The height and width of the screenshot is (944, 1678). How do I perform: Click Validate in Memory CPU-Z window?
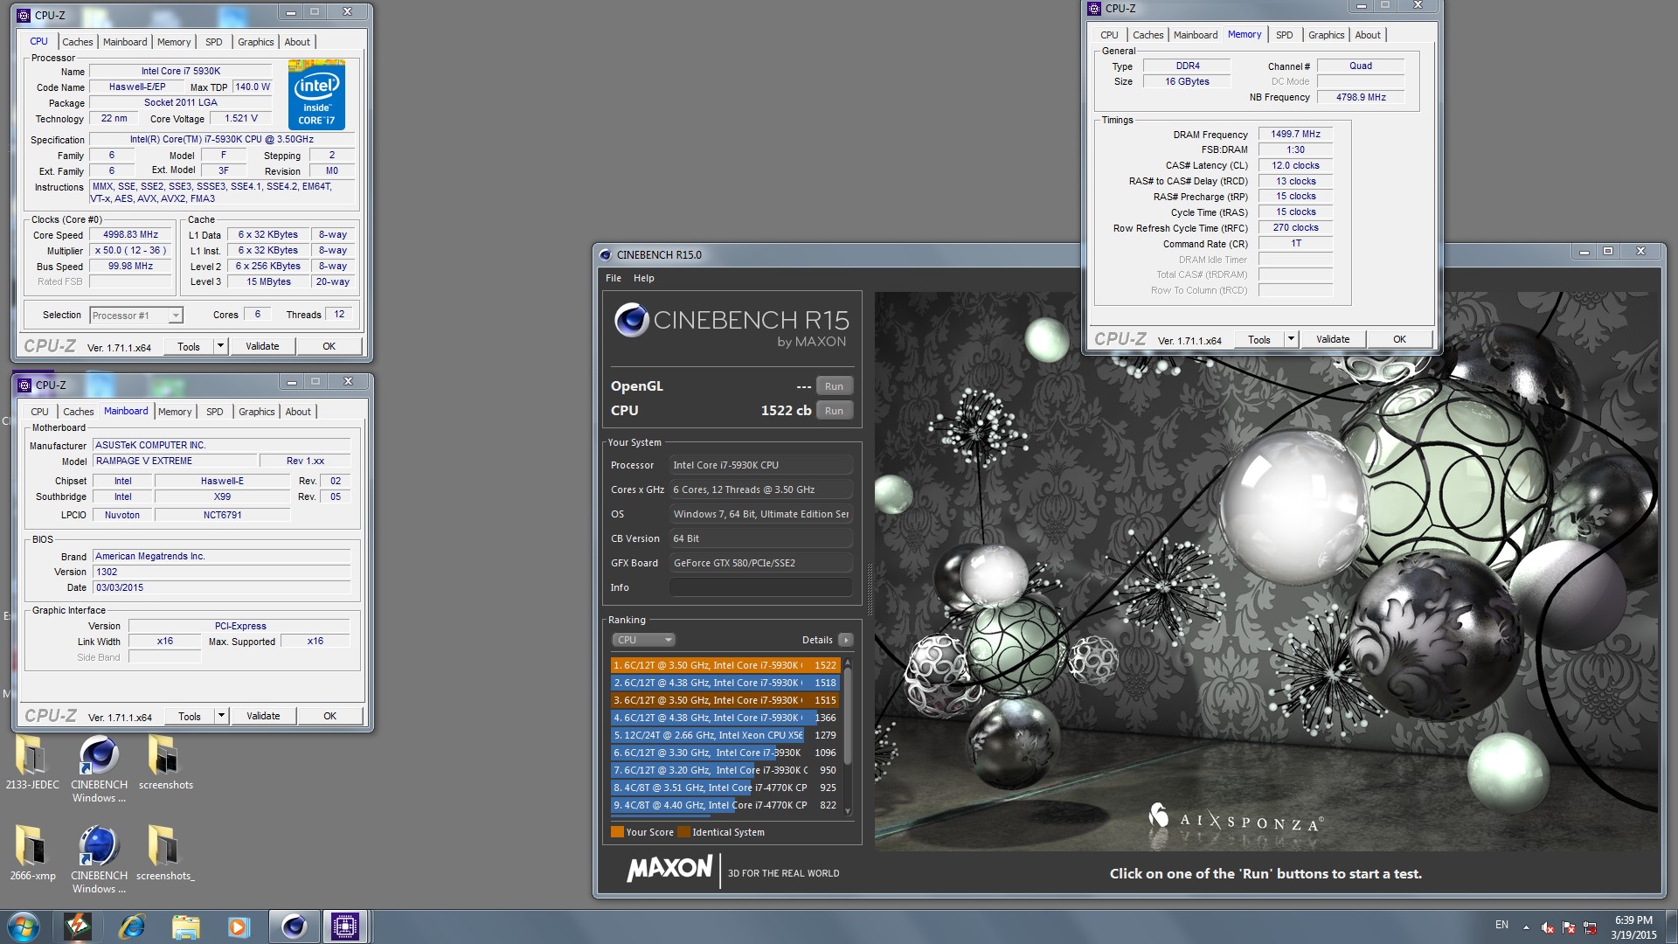click(x=1333, y=339)
